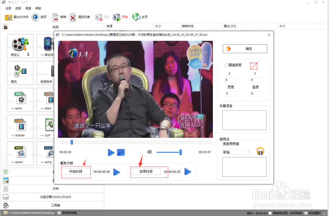Screen dimensions: 329x216
Task: Choose the MP4 conversion icon
Action: [x=20, y=99]
